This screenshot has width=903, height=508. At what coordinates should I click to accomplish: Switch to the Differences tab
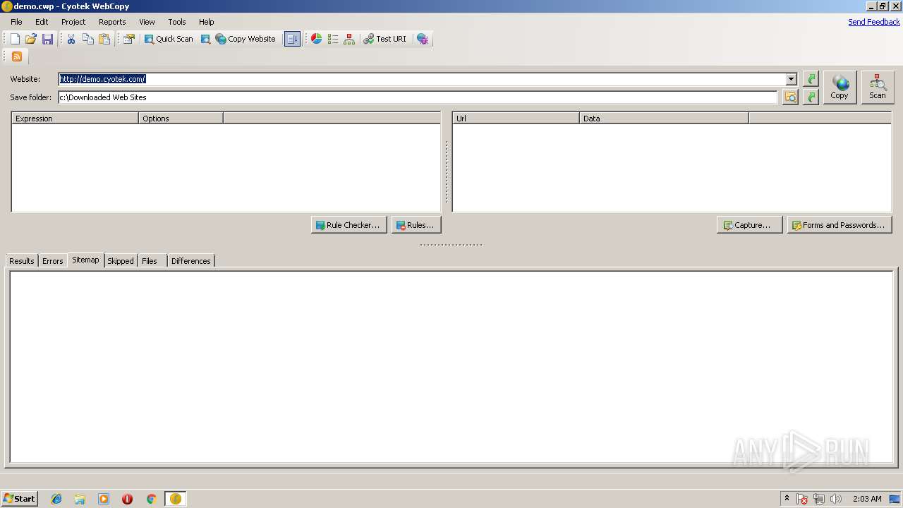tap(191, 261)
